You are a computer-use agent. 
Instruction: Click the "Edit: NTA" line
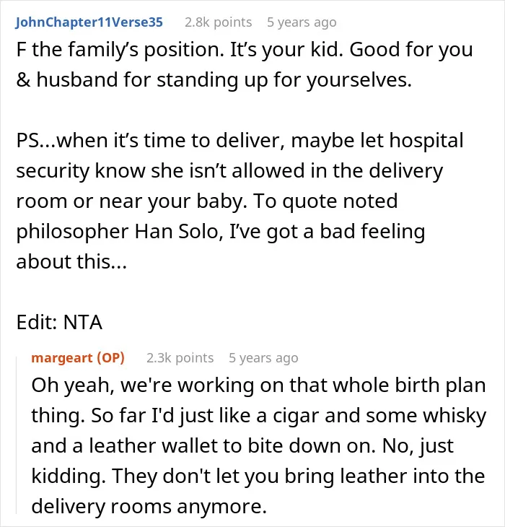[x=59, y=322]
